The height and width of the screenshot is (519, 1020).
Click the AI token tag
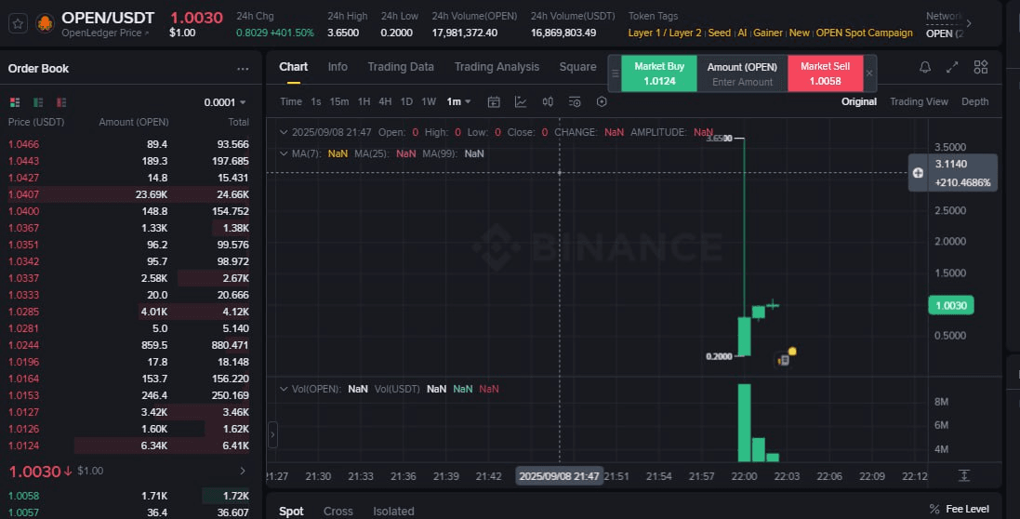742,33
